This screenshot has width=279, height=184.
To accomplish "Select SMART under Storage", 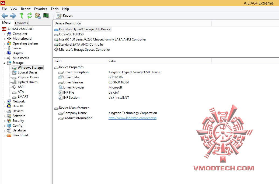I will pos(23,97).
